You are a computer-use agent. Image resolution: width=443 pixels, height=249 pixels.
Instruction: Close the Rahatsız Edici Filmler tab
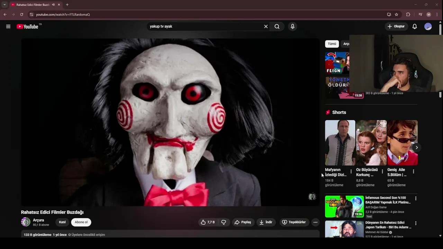tap(59, 4)
